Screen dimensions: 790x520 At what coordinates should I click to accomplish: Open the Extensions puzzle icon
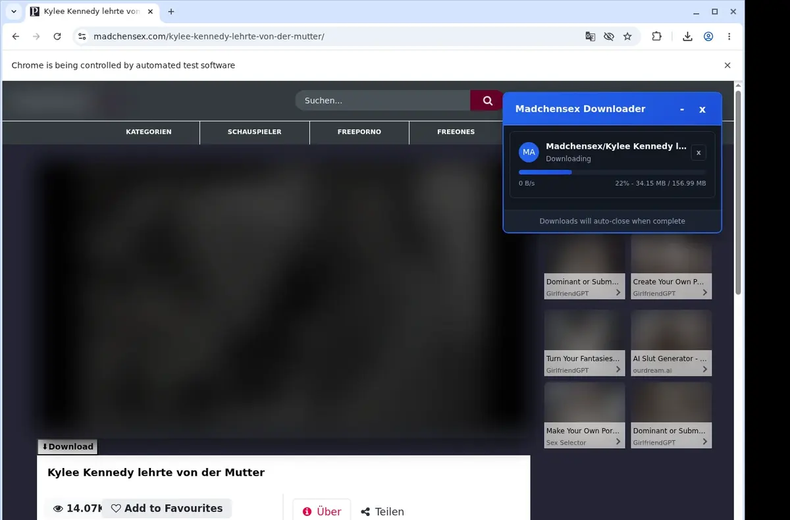click(656, 37)
